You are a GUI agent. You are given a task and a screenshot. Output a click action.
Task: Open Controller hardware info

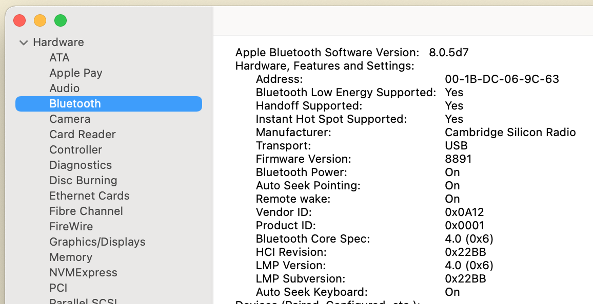pyautogui.click(x=76, y=150)
